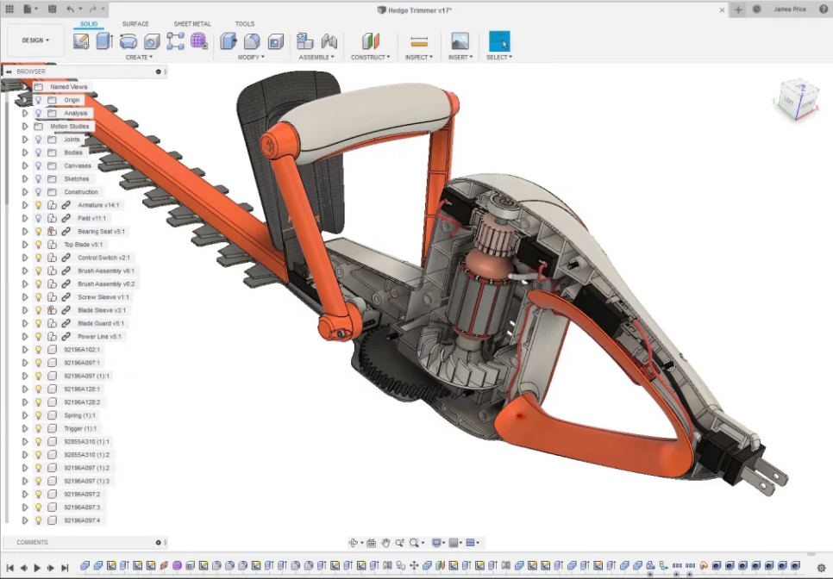Open the Measure tool under Inspect
The height and width of the screenshot is (579, 833).
click(x=419, y=41)
